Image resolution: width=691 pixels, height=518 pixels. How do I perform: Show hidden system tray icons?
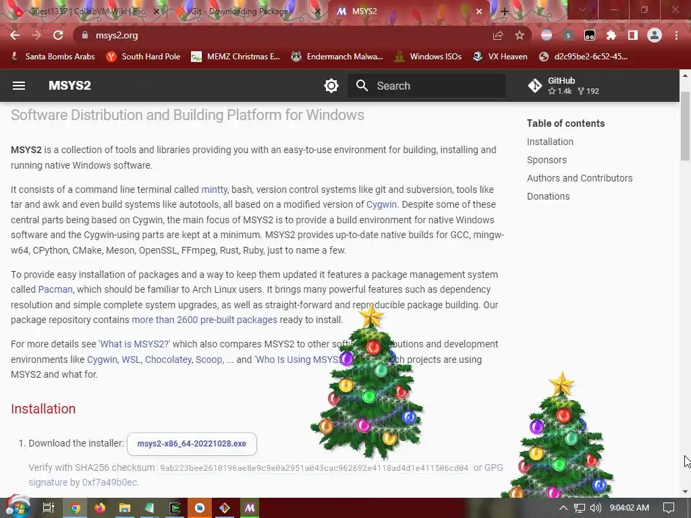point(563,508)
